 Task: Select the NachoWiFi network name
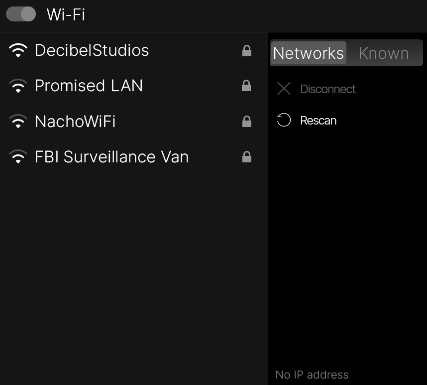click(75, 122)
